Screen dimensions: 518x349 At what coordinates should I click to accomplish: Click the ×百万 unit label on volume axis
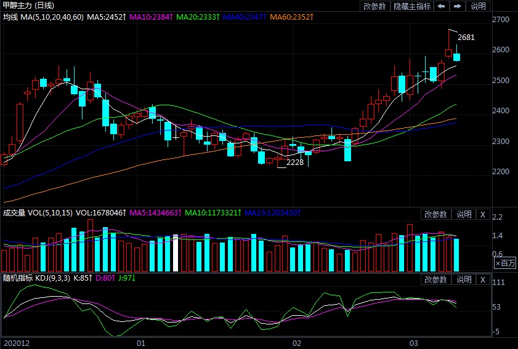[x=505, y=263]
